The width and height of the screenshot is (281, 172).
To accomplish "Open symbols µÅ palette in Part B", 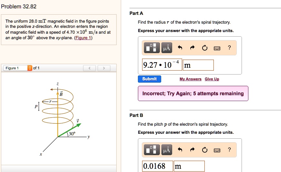I will (167, 150).
